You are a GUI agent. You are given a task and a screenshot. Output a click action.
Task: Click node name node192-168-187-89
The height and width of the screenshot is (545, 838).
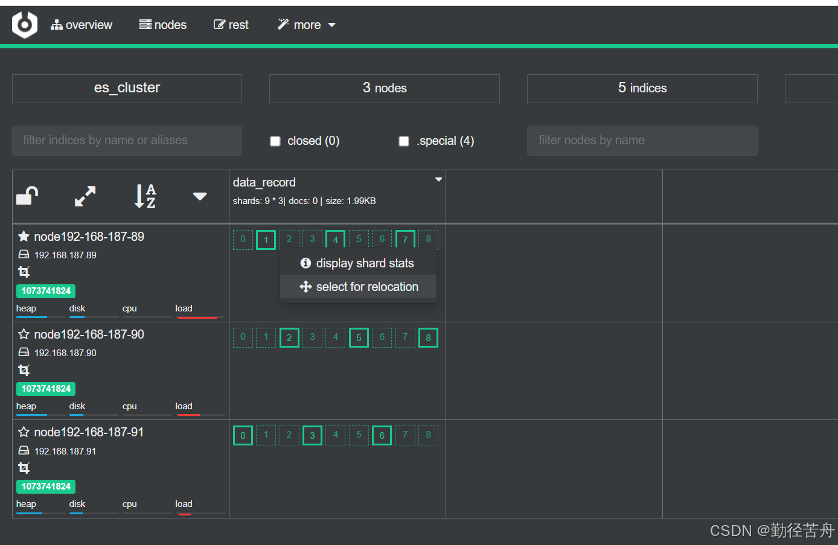pos(89,237)
